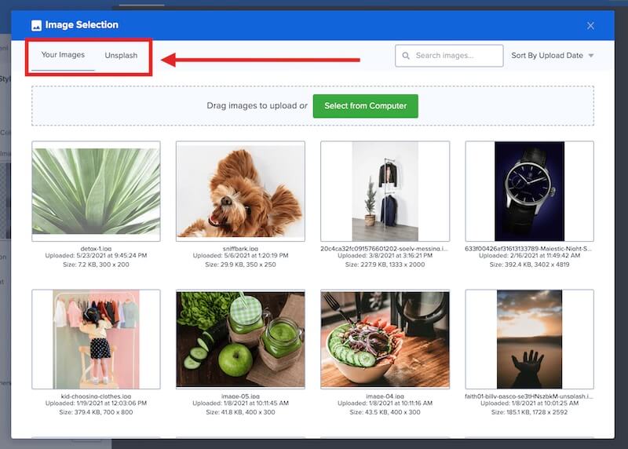Image resolution: width=628 pixels, height=449 pixels.
Task: Click the sniffbark.jpg file name
Action: (240, 248)
